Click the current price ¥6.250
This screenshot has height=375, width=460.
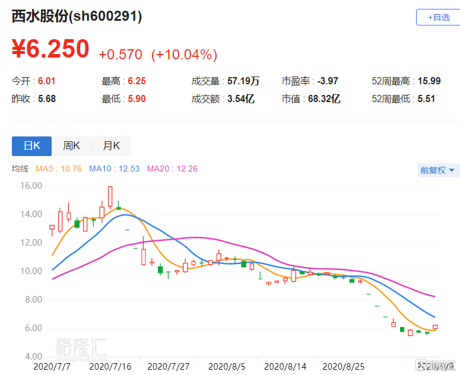50,49
